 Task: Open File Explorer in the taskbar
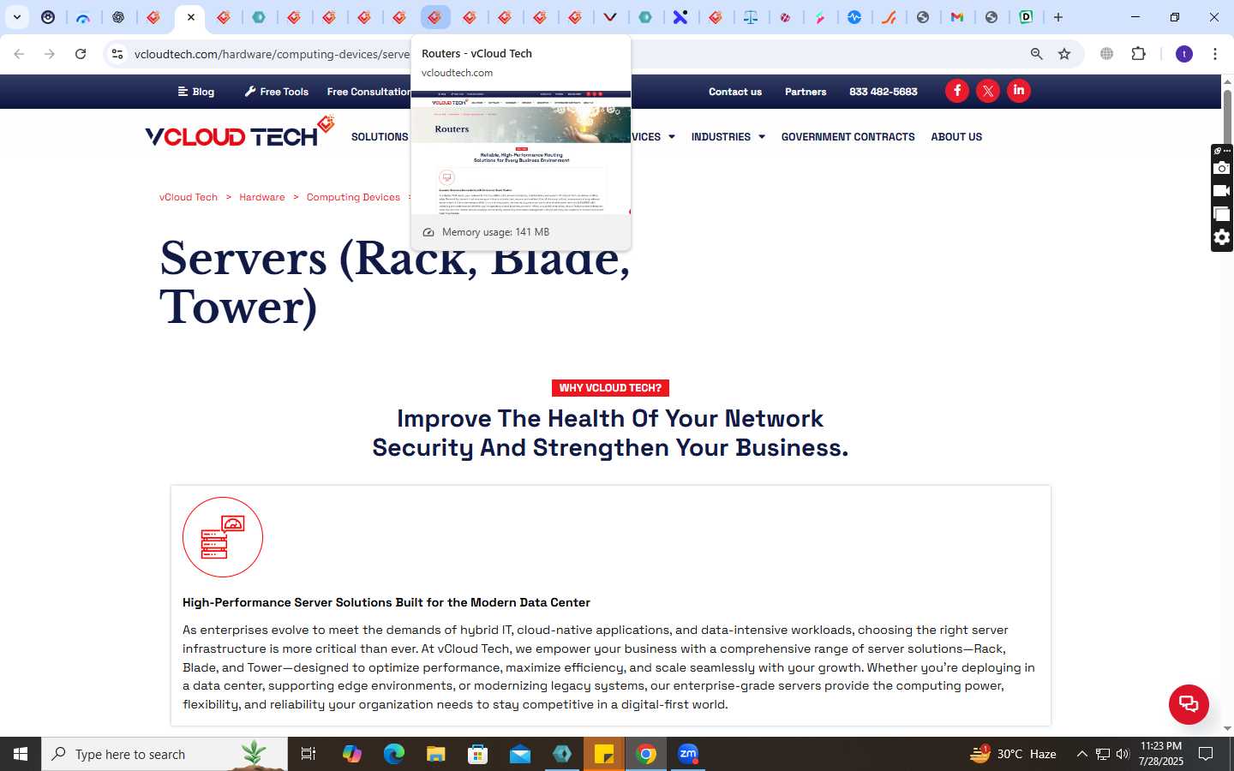pos(436,754)
